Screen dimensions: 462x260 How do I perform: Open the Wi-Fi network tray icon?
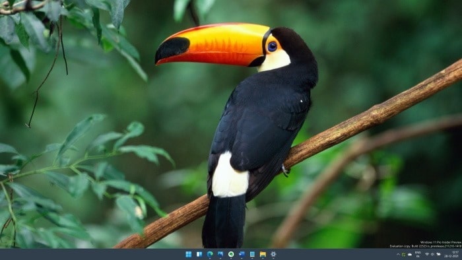pyautogui.click(x=427, y=254)
